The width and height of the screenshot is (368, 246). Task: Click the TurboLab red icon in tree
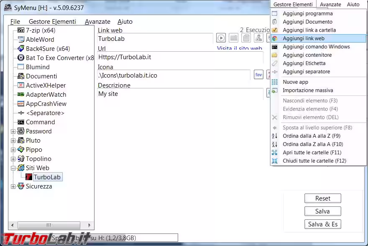click(29, 177)
